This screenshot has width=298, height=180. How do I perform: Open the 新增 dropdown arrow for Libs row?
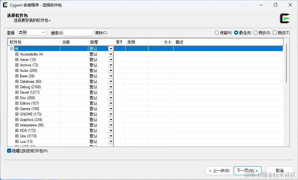coord(111,136)
